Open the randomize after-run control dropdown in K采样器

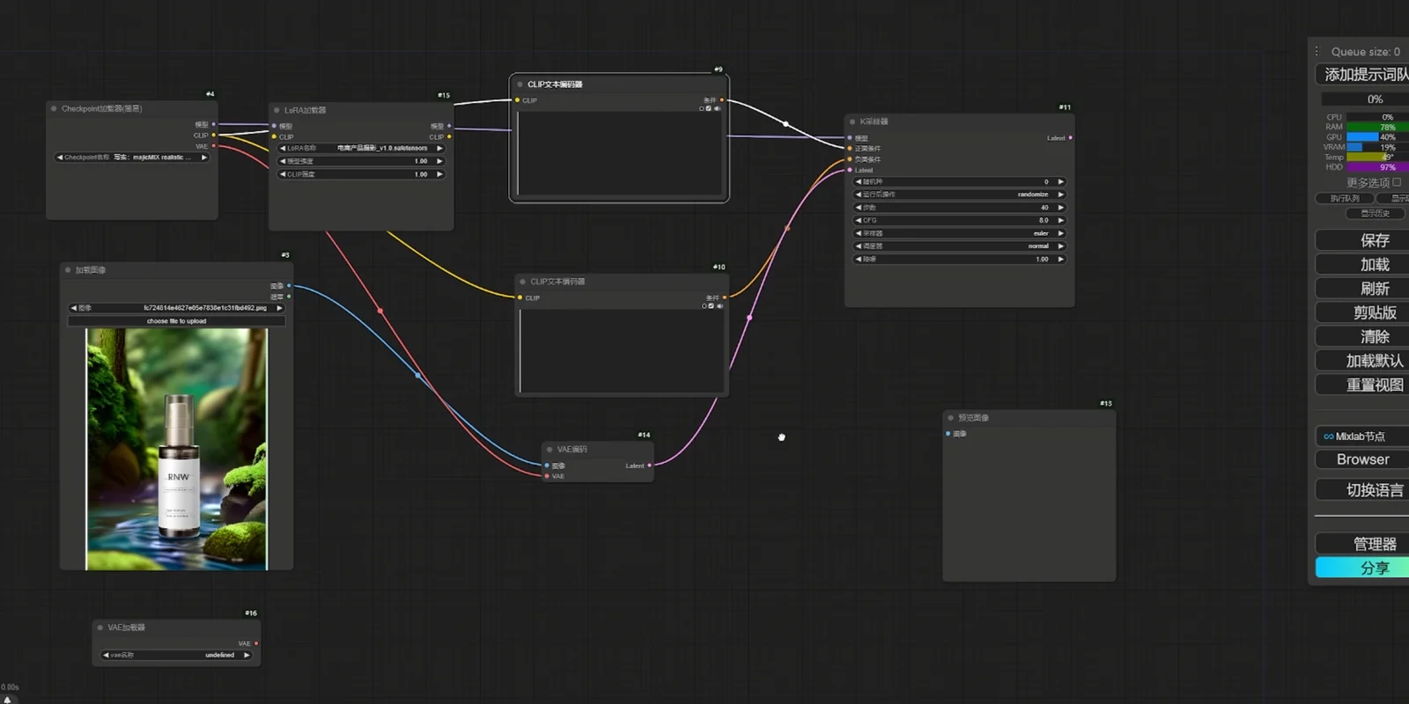click(x=960, y=194)
